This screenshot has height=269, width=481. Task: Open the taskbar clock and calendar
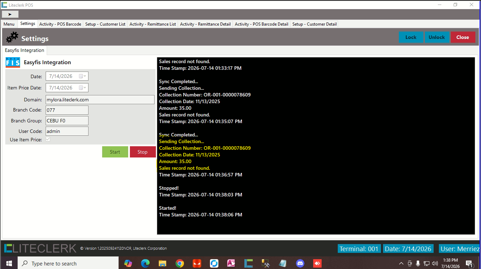tap(450, 263)
